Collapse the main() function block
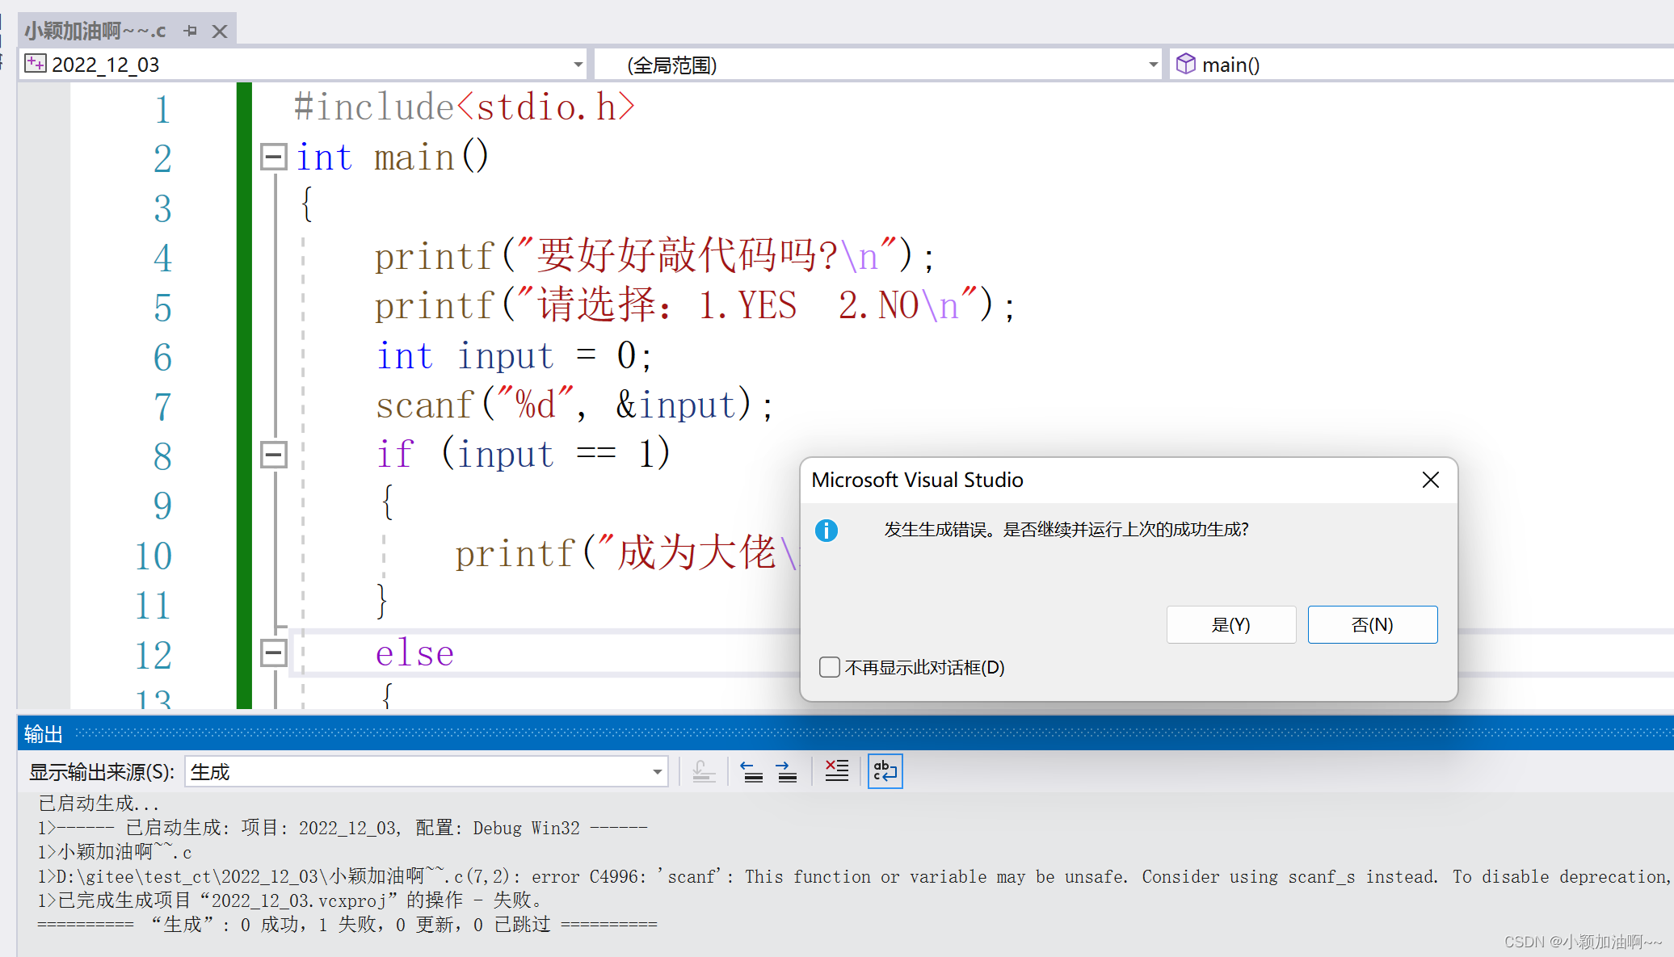The height and width of the screenshot is (957, 1674). [x=274, y=157]
